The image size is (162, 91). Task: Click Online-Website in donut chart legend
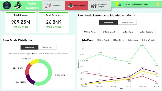click(61, 54)
